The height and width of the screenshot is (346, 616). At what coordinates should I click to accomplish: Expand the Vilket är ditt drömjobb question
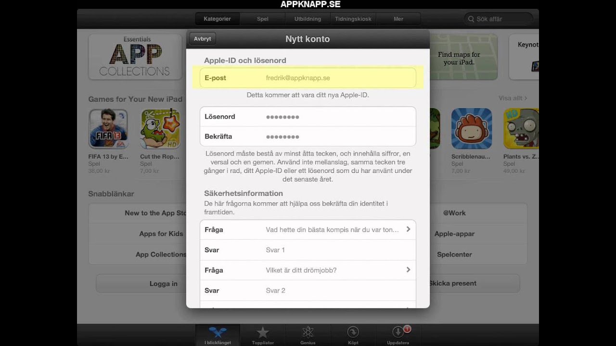click(308, 270)
